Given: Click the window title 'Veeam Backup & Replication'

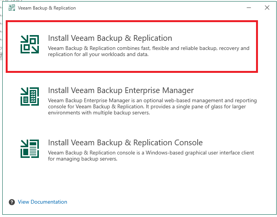Looking at the screenshot, I should (x=47, y=8).
